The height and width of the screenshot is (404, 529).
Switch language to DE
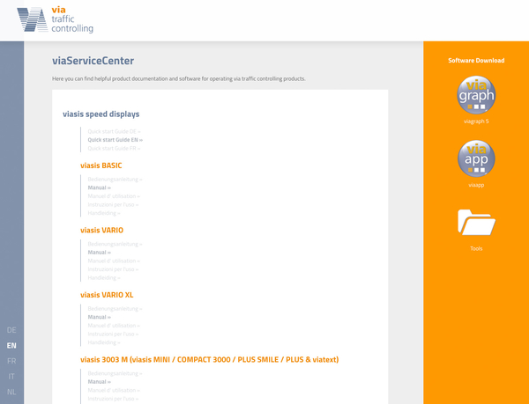11,330
